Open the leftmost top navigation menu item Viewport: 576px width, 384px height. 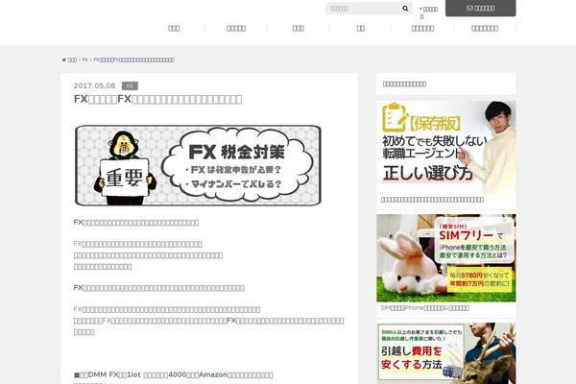click(174, 28)
